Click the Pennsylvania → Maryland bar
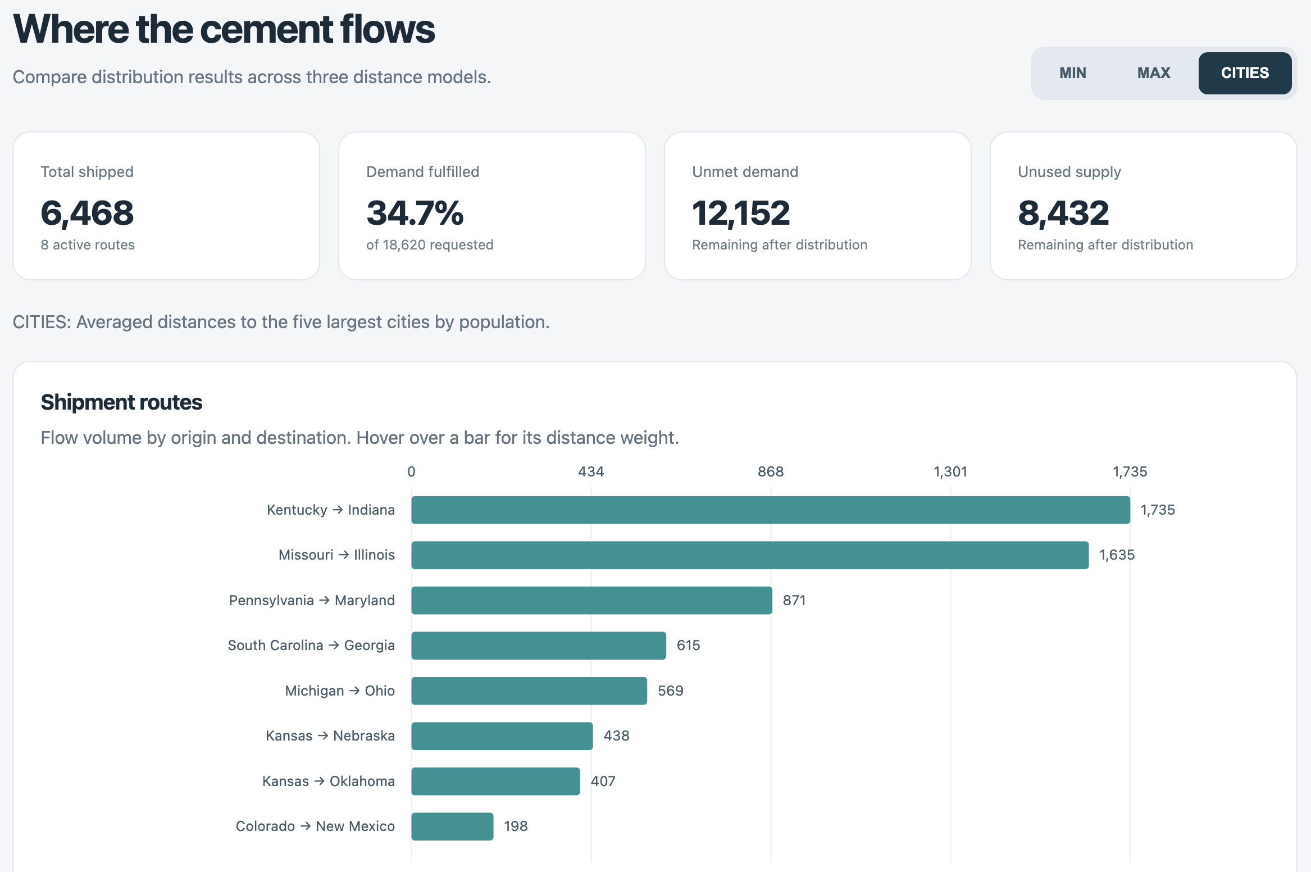Screen dimensions: 1311x872 click(591, 600)
